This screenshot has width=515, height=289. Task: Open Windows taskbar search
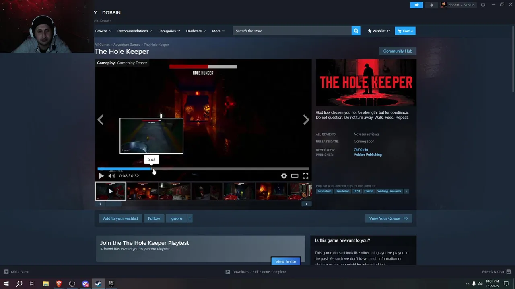click(19, 284)
